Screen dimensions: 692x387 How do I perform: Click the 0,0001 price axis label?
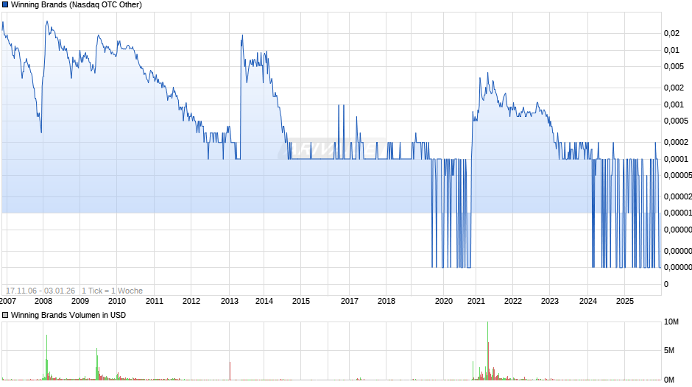click(676, 159)
